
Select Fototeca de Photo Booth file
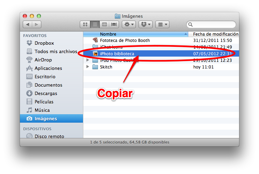point(125,41)
